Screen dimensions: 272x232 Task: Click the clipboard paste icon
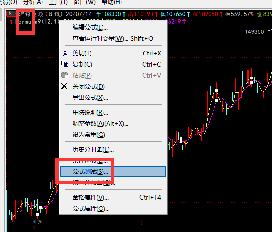click(65, 75)
